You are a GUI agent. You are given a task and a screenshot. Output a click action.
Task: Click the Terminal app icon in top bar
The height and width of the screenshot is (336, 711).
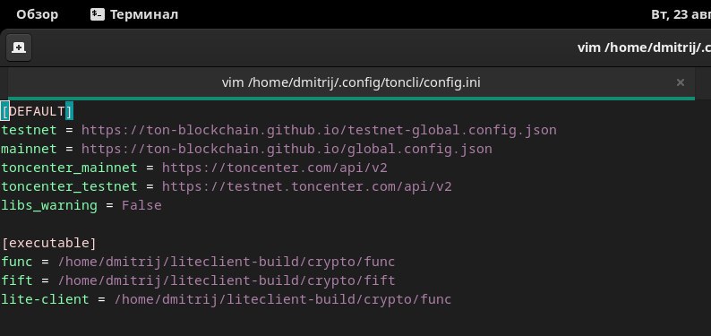[x=98, y=14]
